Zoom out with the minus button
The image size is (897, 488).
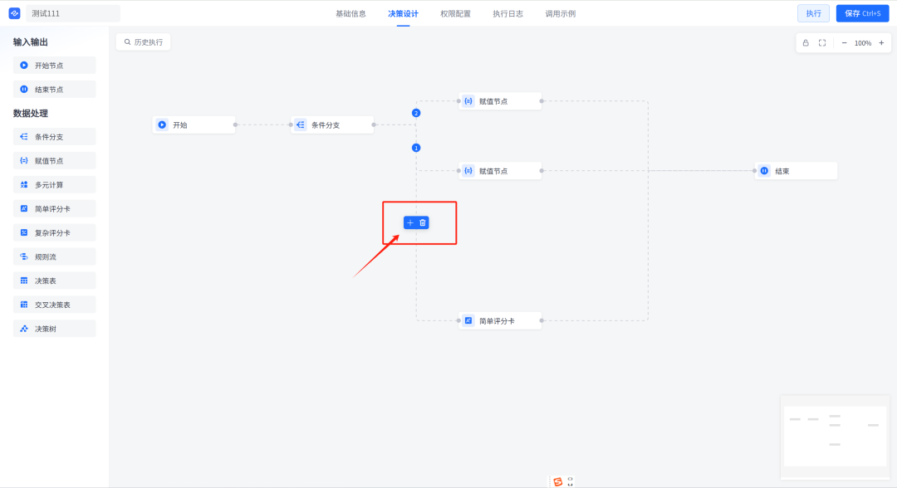[844, 43]
